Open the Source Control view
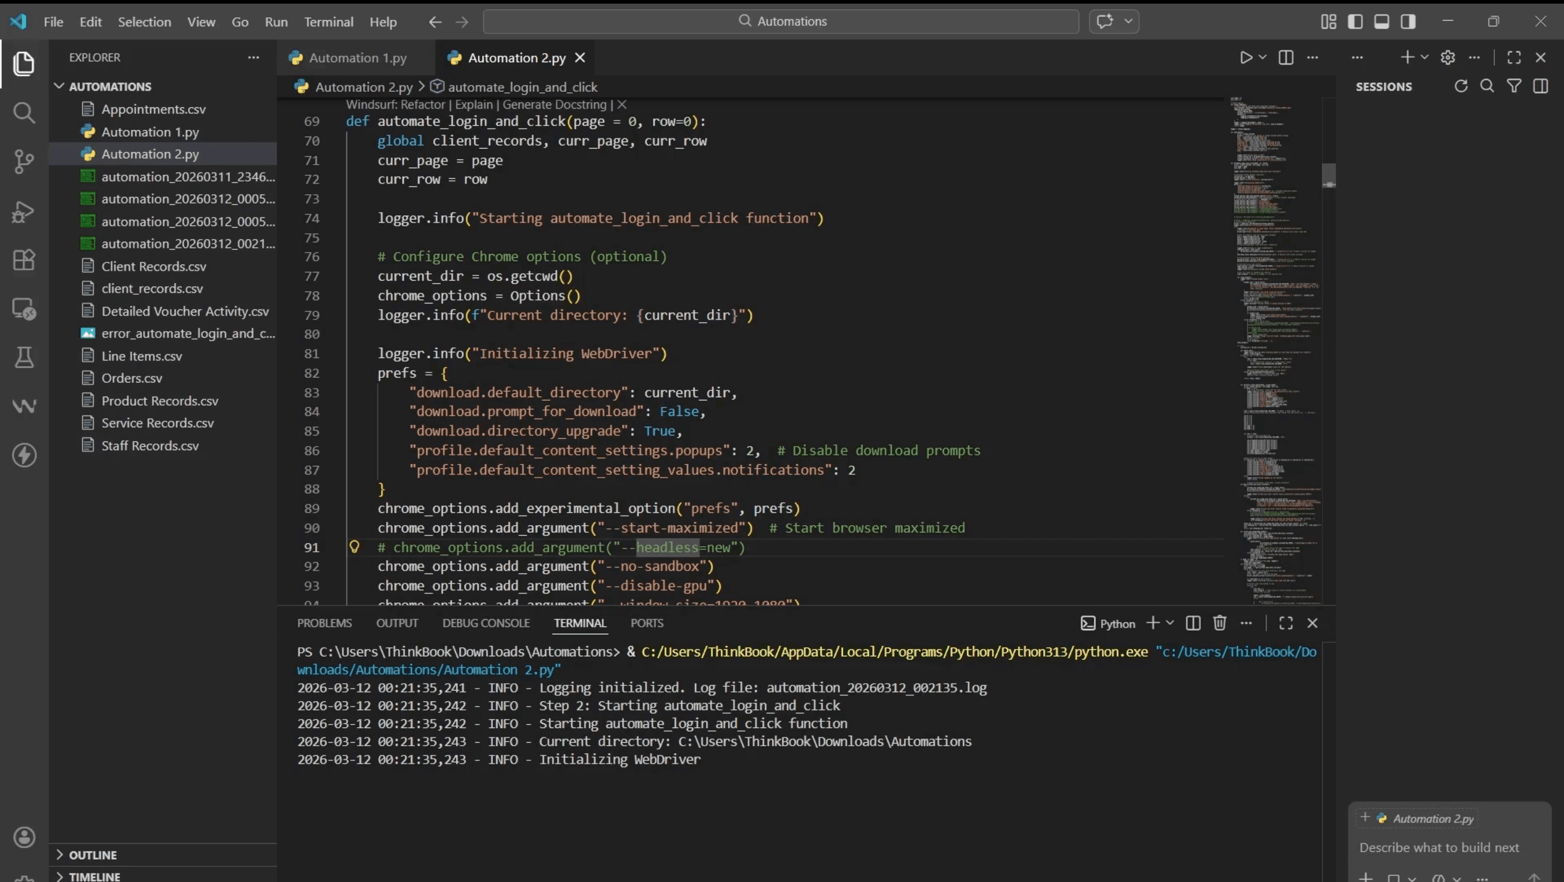The image size is (1564, 882). [24, 161]
